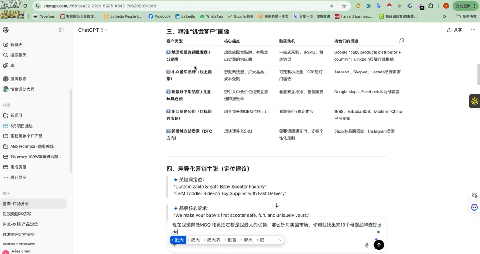Copy the customer table via its copy icon
This screenshot has width=480, height=254.
(x=401, y=41)
